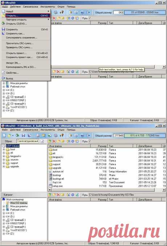The height and width of the screenshot is (246, 167).
Task: Click the 61% of 4.7GB capacity bar
Action: pyautogui.click(x=145, y=135)
